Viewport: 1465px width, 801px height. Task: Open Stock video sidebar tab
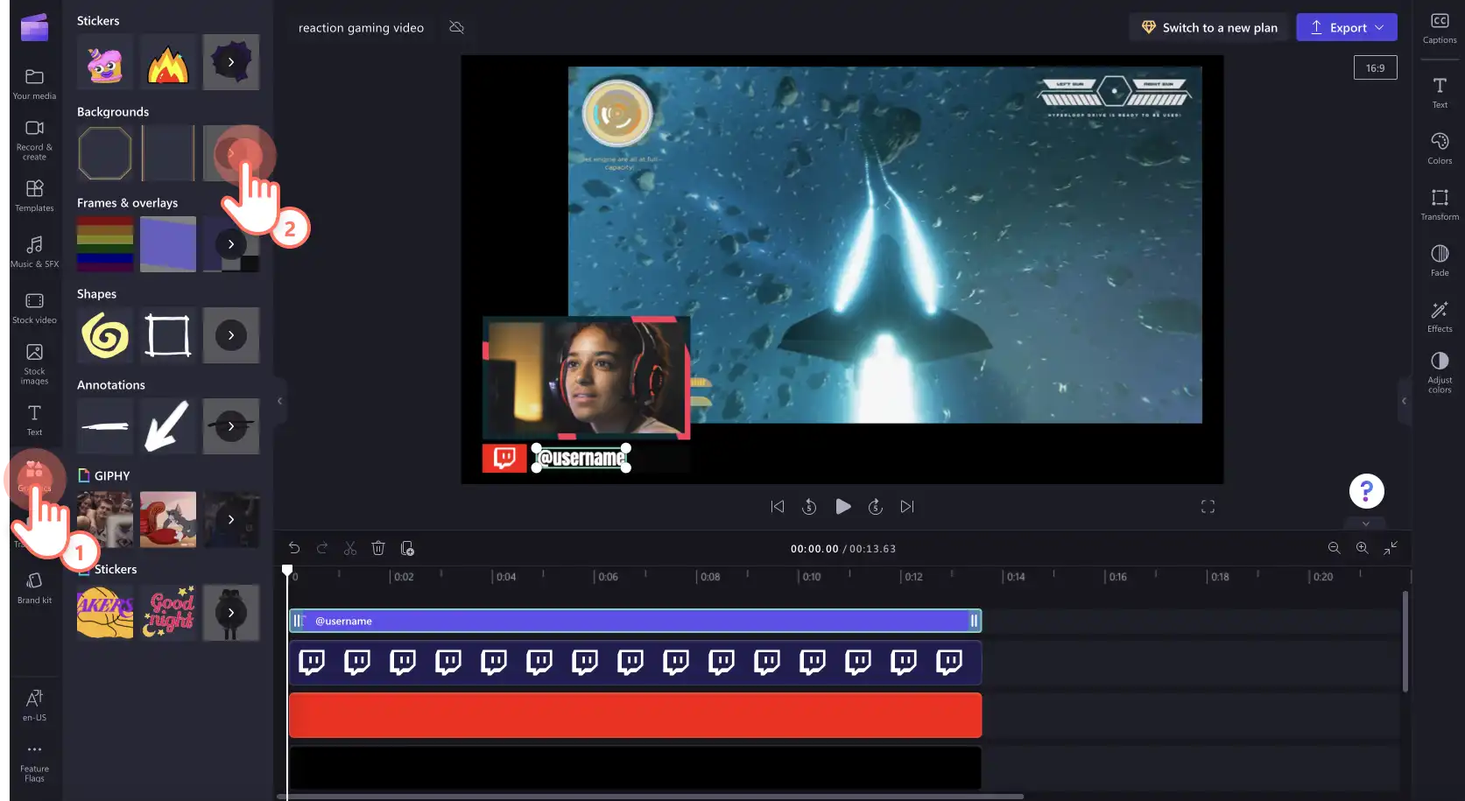tap(35, 307)
